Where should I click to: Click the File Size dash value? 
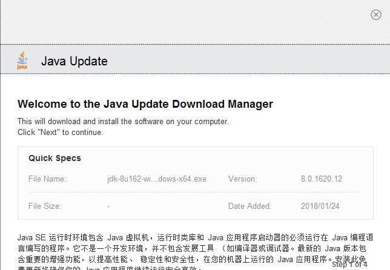pos(108,206)
